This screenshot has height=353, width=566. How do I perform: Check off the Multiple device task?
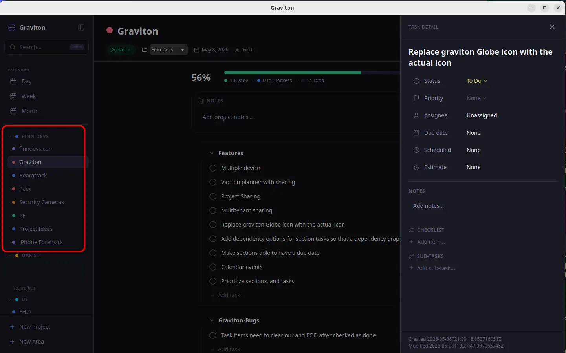tap(213, 168)
